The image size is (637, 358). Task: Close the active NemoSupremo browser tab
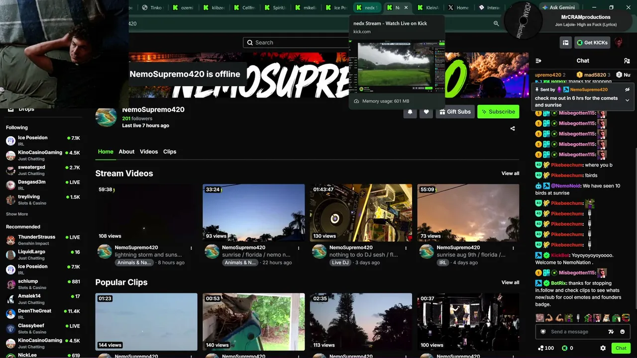click(406, 7)
